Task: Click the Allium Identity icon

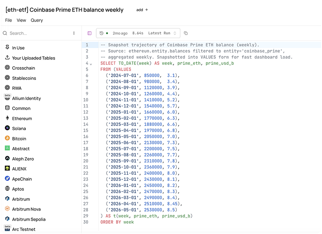Action: (x=7, y=98)
